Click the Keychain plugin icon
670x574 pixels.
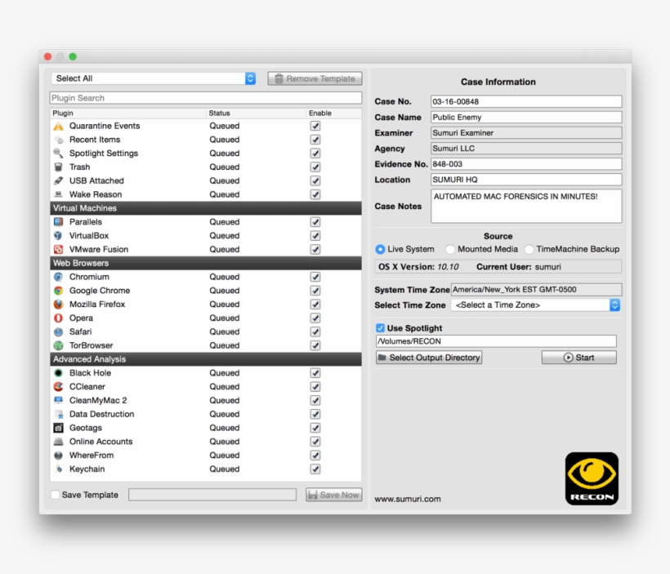click(59, 469)
